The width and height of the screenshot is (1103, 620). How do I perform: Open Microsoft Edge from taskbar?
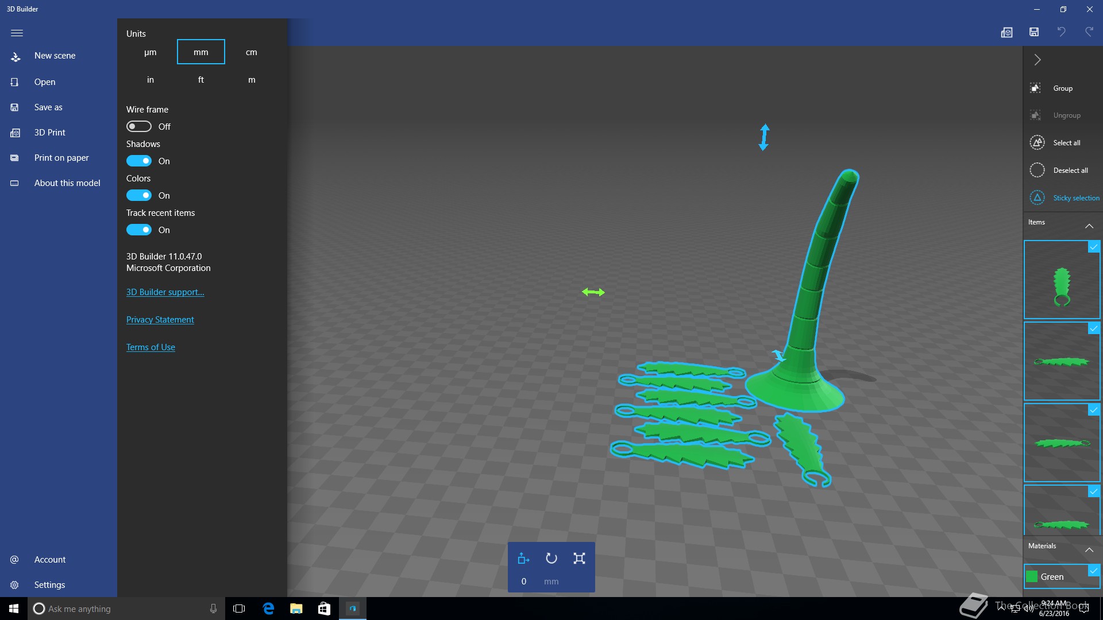coord(268,609)
